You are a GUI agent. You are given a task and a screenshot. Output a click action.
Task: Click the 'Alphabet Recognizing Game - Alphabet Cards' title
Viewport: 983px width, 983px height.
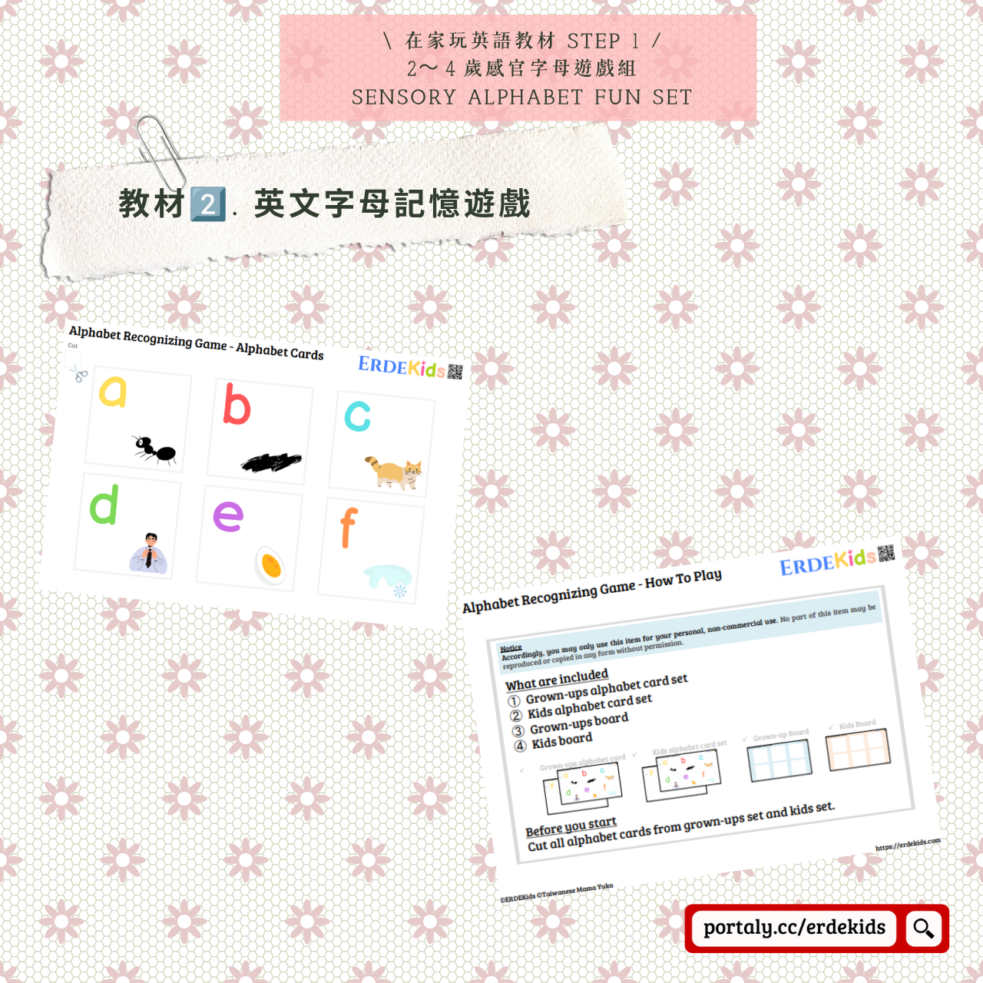tap(197, 343)
